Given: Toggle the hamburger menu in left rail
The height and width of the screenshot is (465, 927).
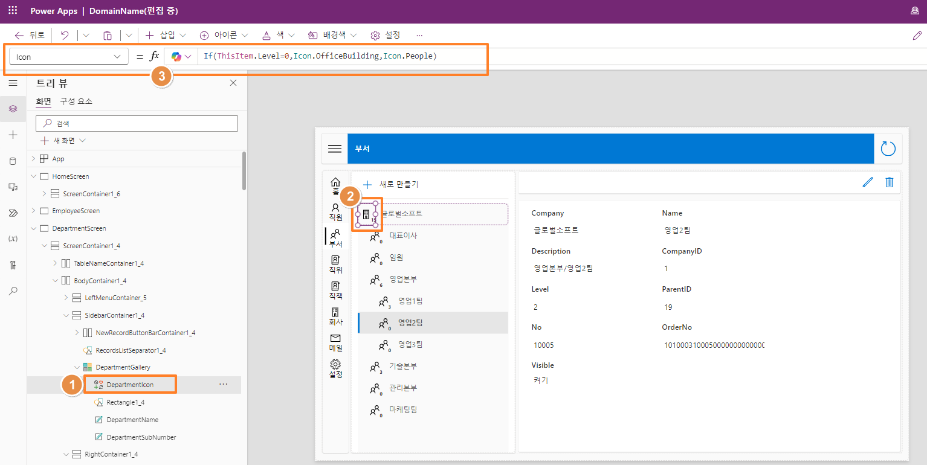Looking at the screenshot, I should (13, 83).
